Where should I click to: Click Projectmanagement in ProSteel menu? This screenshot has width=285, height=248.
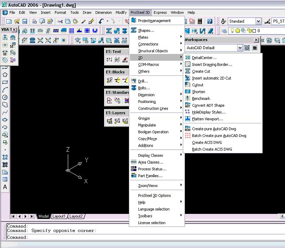pyautogui.click(x=157, y=21)
